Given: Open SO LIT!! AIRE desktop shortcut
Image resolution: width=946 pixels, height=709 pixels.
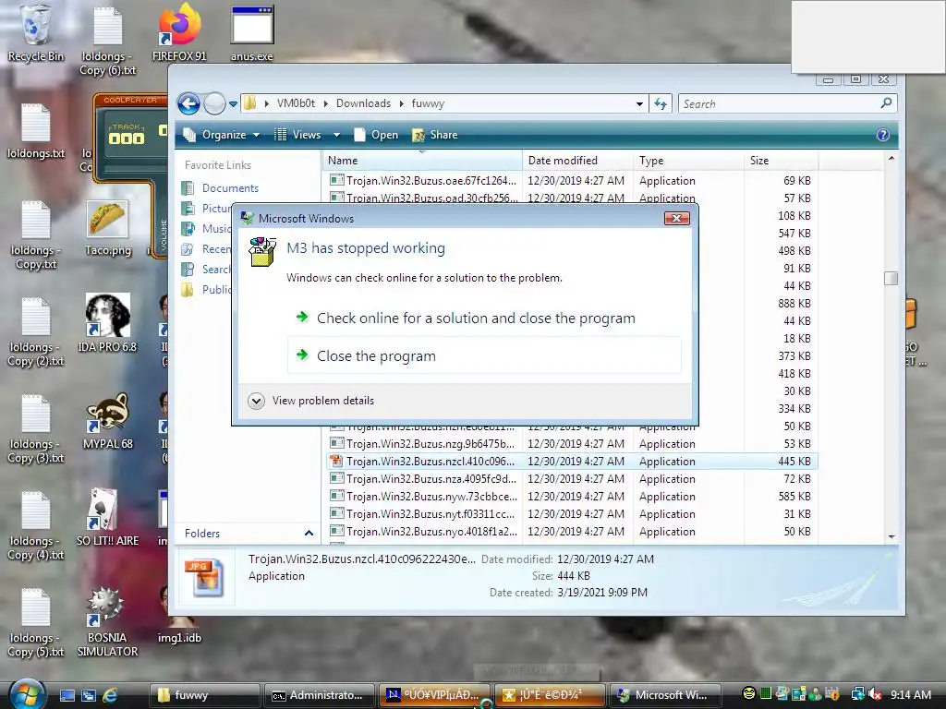Looking at the screenshot, I should [107, 517].
